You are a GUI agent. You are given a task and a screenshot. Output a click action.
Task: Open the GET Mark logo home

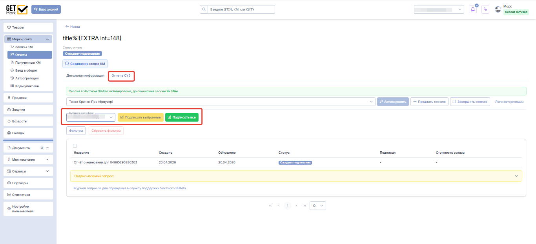(16, 9)
